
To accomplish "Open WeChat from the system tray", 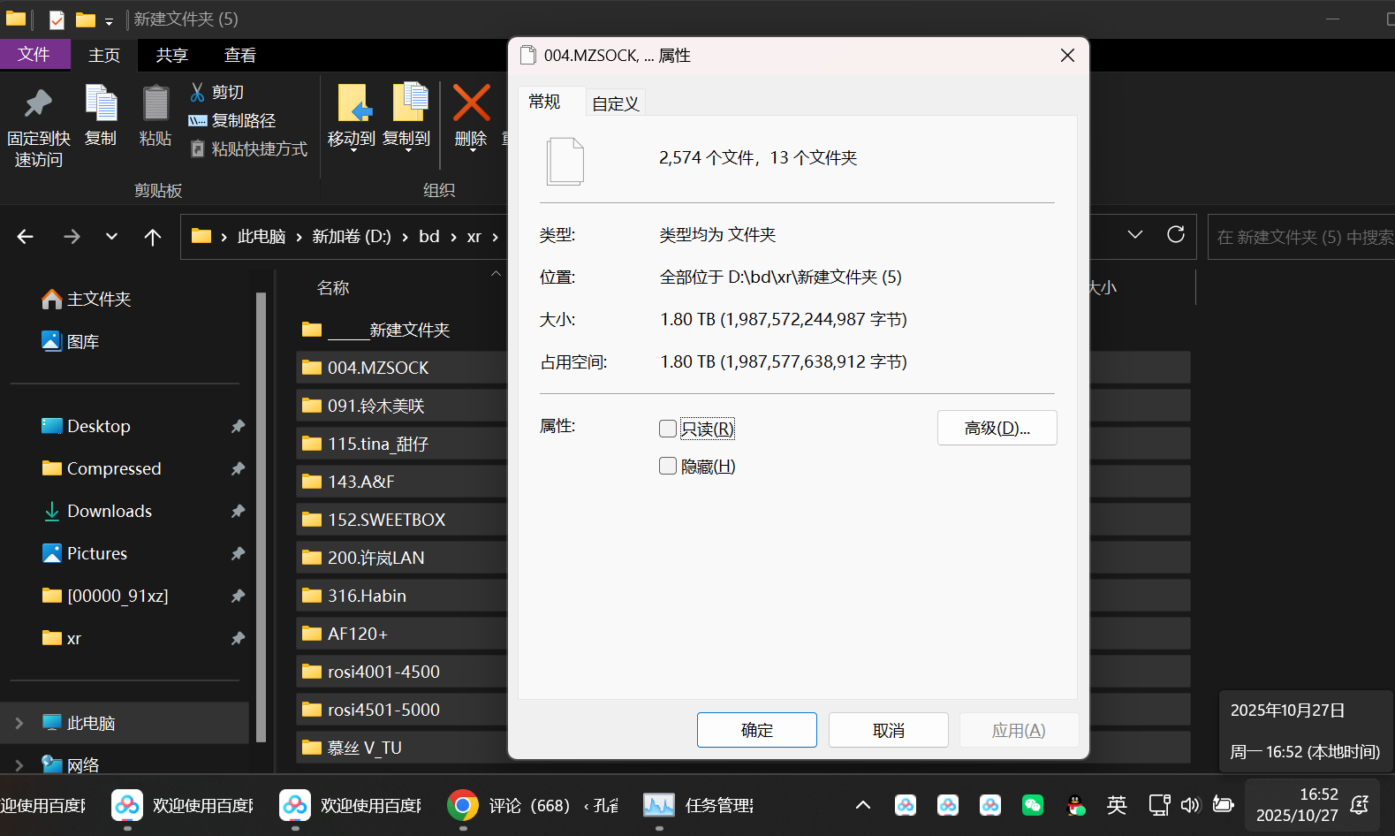I will [1032, 805].
